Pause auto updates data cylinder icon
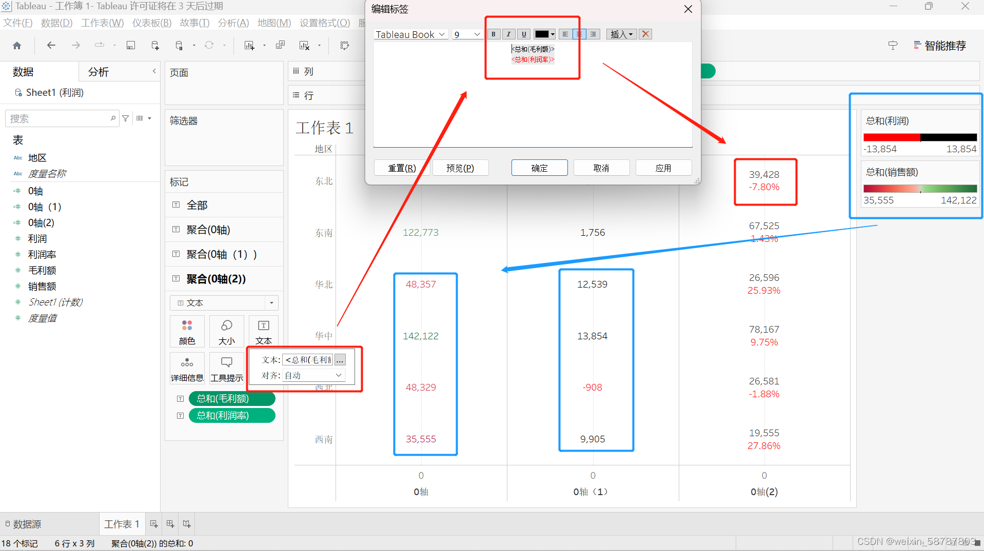 point(179,46)
